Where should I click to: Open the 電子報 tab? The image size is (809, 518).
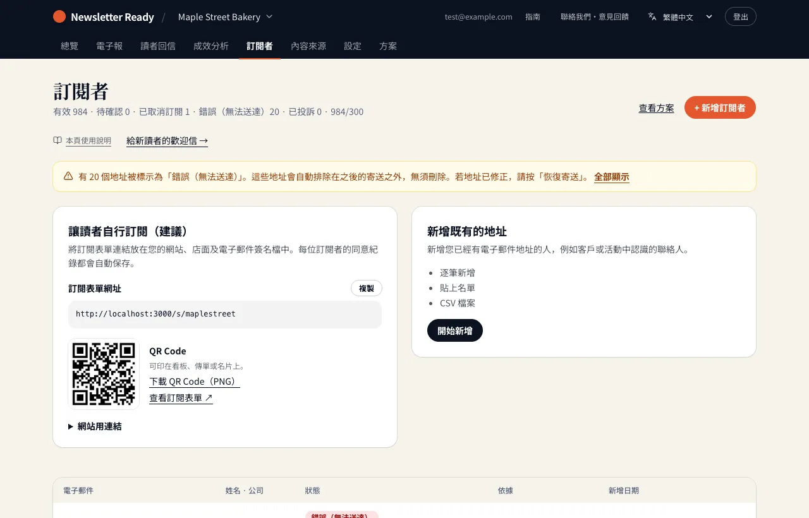click(109, 45)
